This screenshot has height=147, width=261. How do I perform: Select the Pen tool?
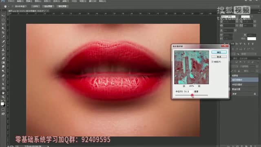tap(3, 76)
